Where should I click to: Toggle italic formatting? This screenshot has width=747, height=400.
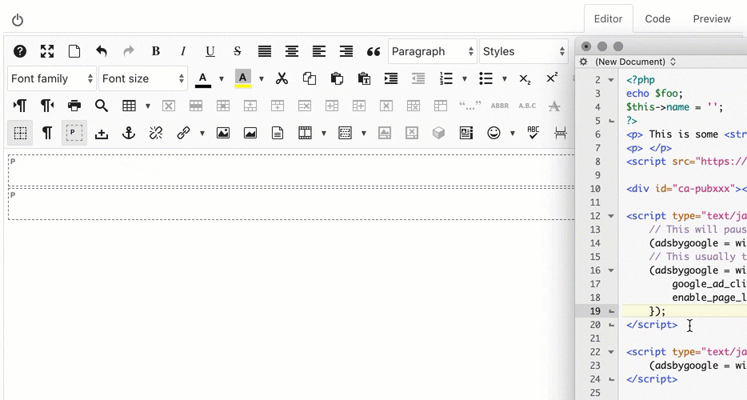[183, 51]
